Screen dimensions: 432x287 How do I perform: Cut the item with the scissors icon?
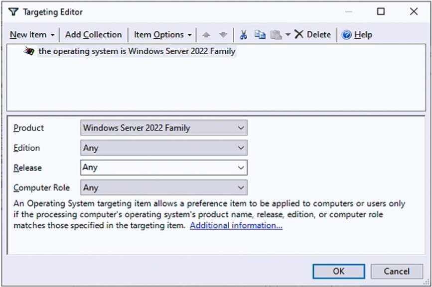coord(243,35)
